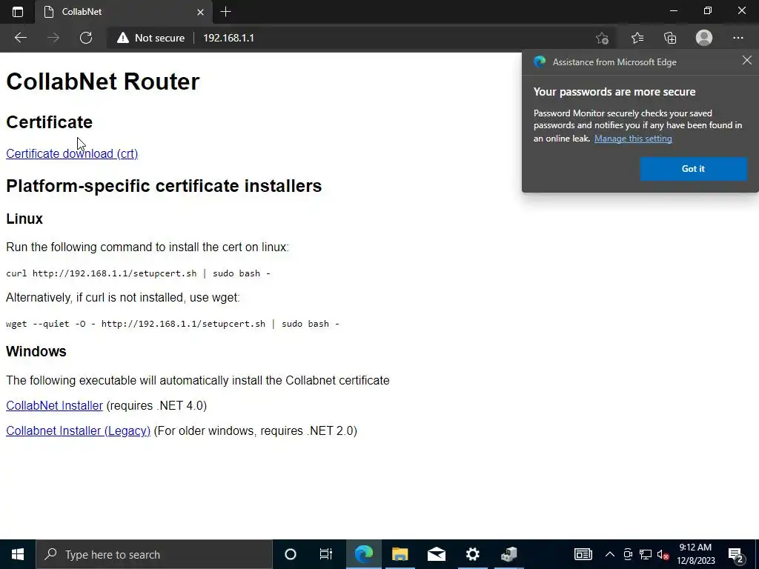Open the Collabnet Installer (Legacy) link

[78, 430]
